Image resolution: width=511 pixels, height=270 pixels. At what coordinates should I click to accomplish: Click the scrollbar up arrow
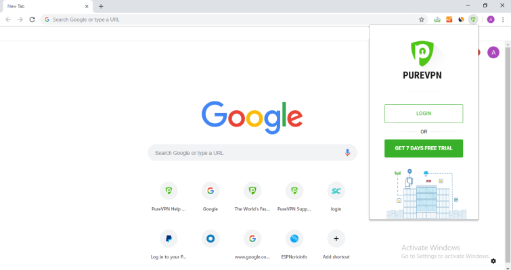[x=508, y=44]
